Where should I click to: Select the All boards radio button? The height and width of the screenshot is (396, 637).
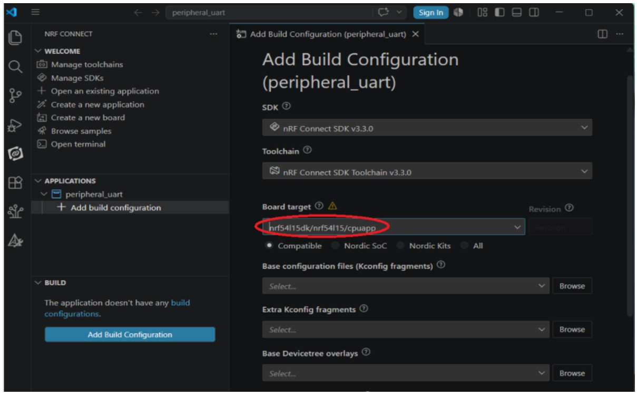[x=465, y=245]
